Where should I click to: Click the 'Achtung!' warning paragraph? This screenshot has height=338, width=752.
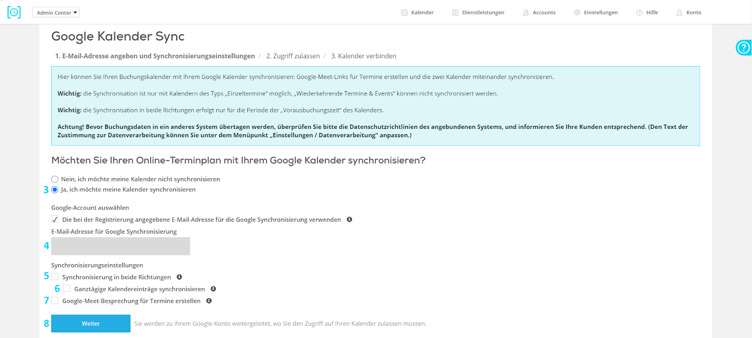[x=373, y=131]
